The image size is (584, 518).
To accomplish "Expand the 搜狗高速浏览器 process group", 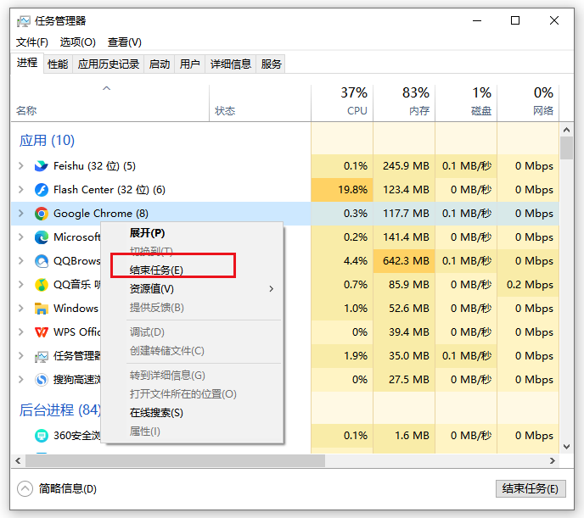I will coord(21,380).
